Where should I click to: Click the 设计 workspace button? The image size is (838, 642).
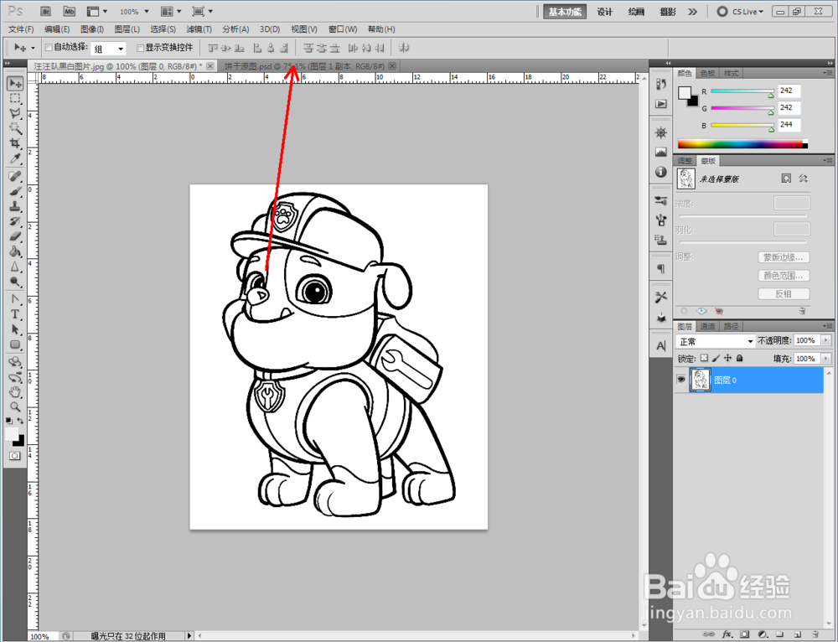coord(604,12)
